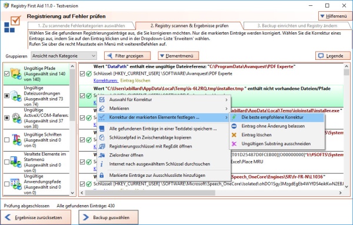The image size is (353, 225).
Task: Click the icon of 'Ungültige Anwendungspfade'
Action: pyautogui.click(x=16, y=184)
